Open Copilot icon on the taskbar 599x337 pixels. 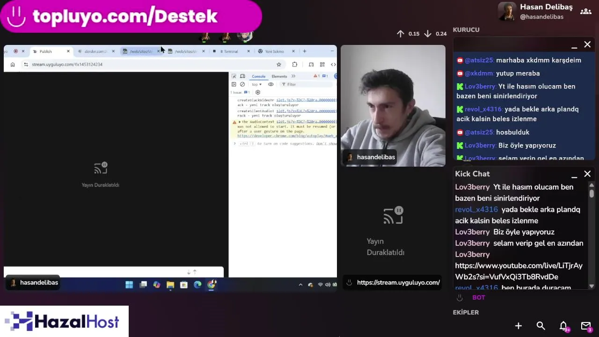coord(157,285)
